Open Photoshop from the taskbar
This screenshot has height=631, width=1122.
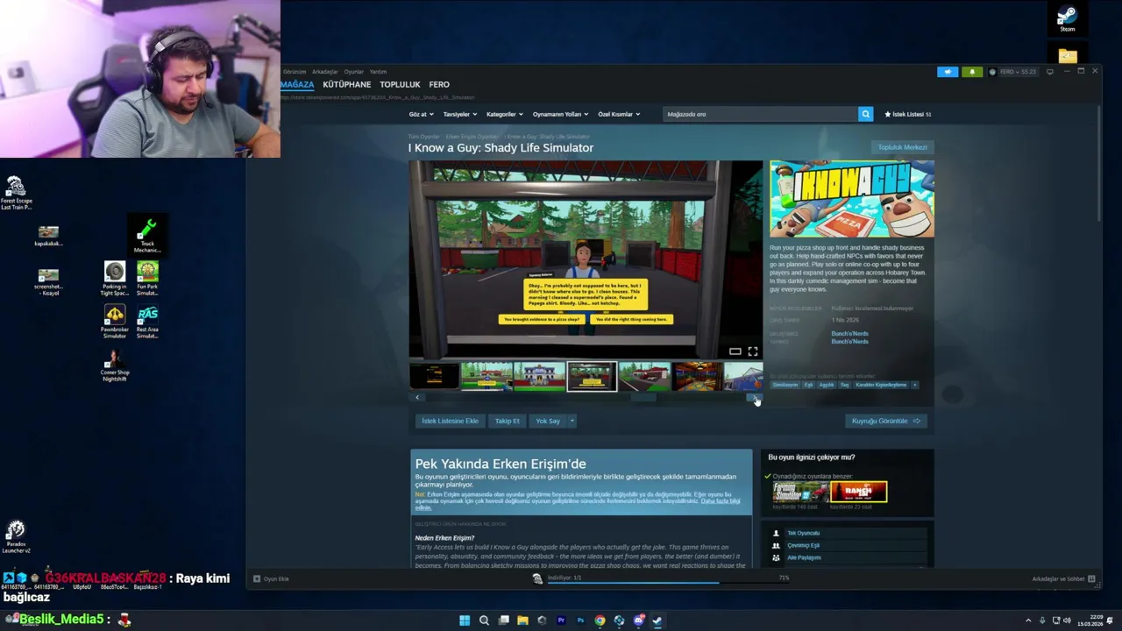(580, 620)
